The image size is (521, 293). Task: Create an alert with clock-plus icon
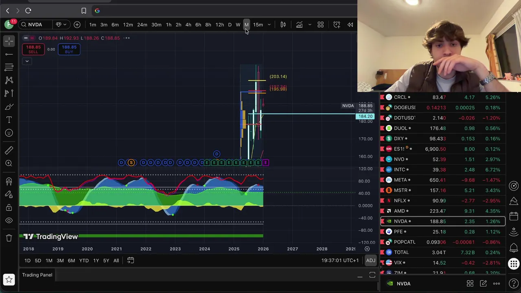337,25
